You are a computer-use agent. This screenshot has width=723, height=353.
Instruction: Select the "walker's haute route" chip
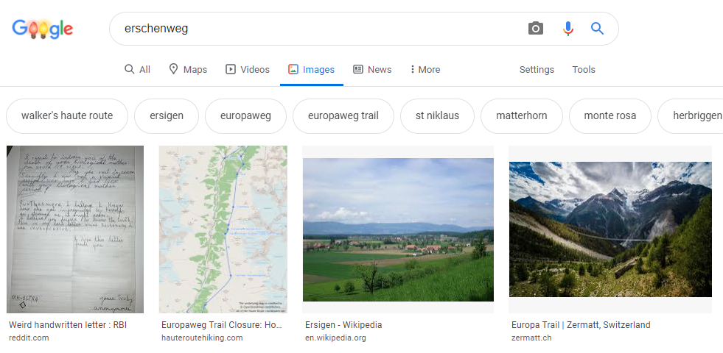pyautogui.click(x=67, y=116)
